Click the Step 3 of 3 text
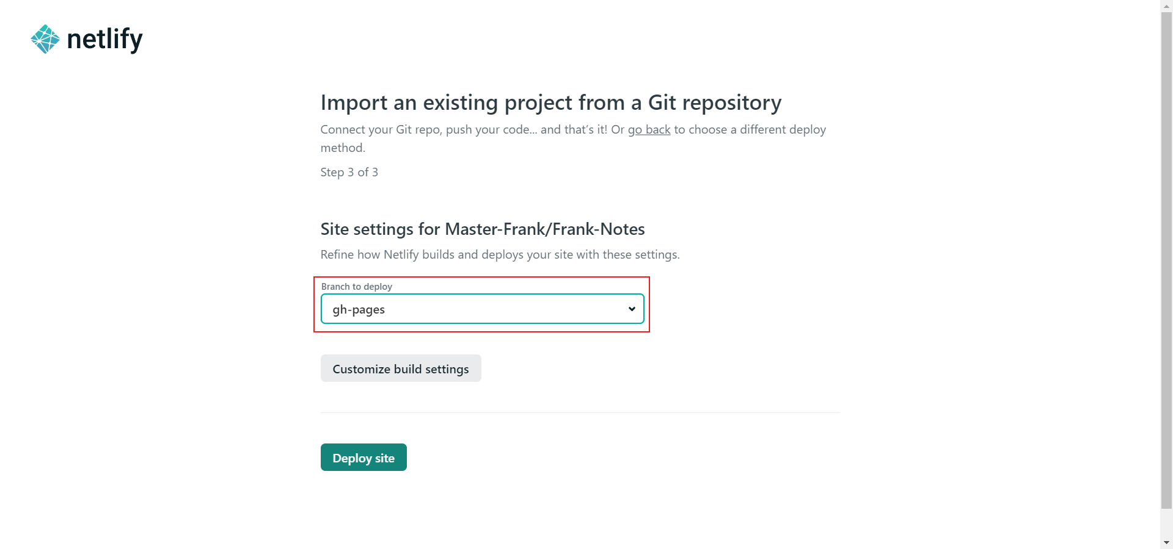This screenshot has height=549, width=1173. click(349, 172)
